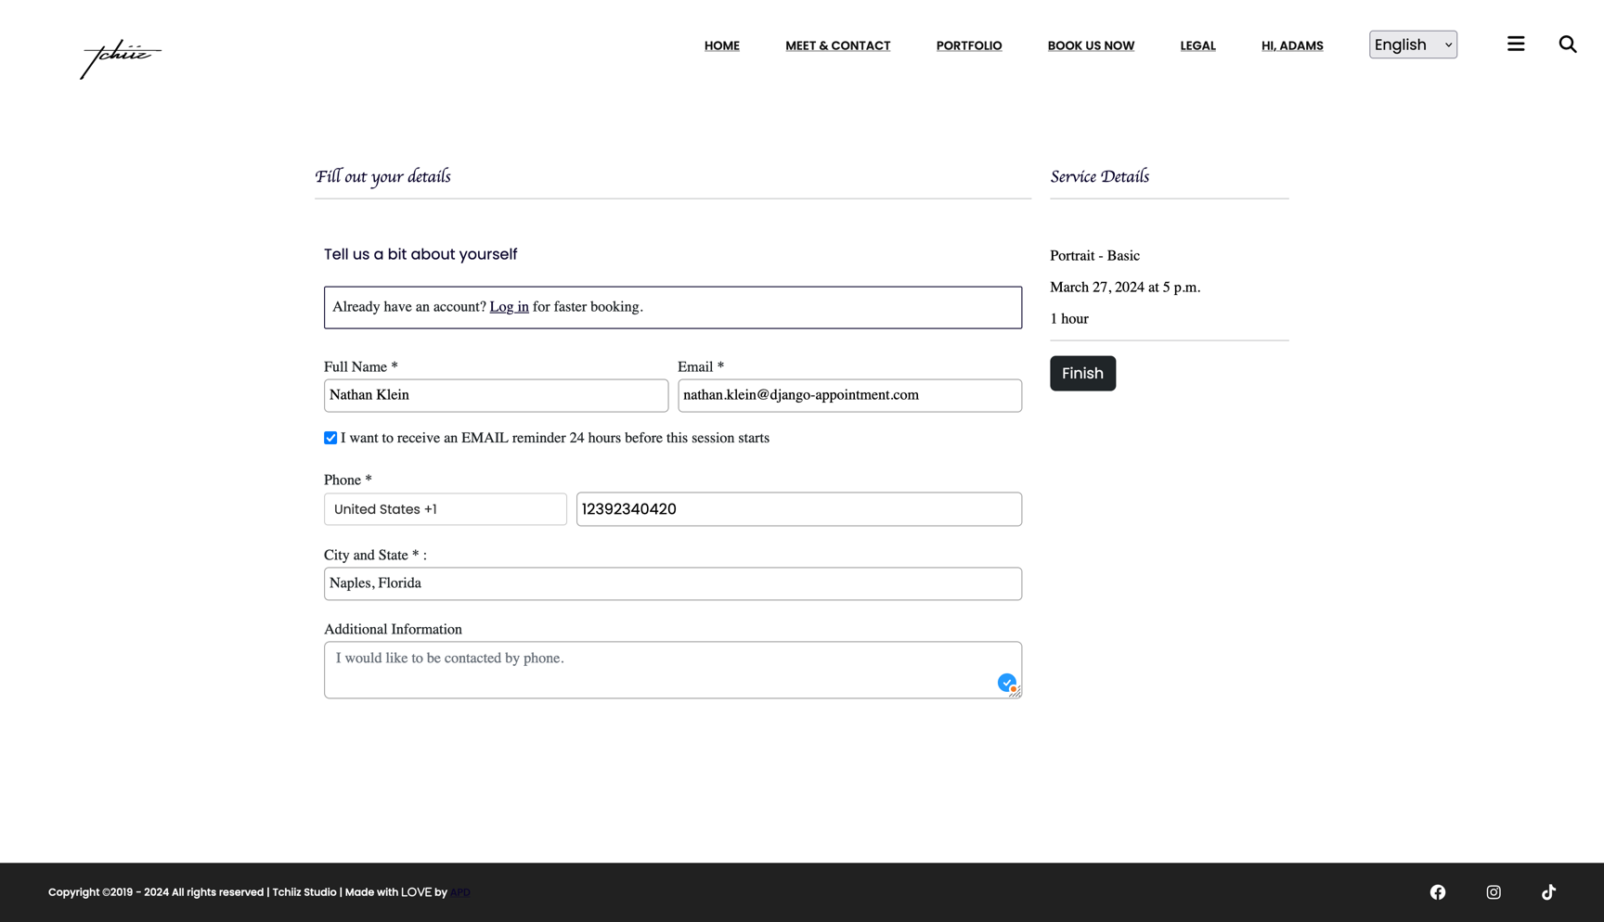Image resolution: width=1604 pixels, height=922 pixels.
Task: Click the copyright Tchiiz Studio footer text
Action: click(x=248, y=892)
